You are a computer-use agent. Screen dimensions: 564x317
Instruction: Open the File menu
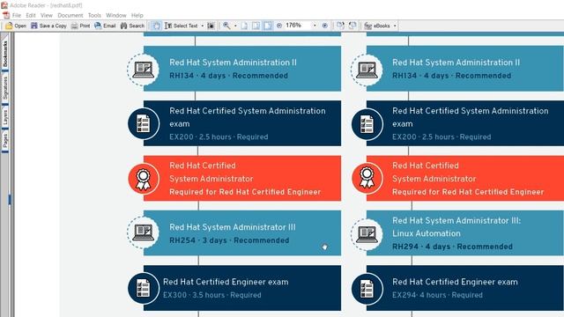(17, 16)
